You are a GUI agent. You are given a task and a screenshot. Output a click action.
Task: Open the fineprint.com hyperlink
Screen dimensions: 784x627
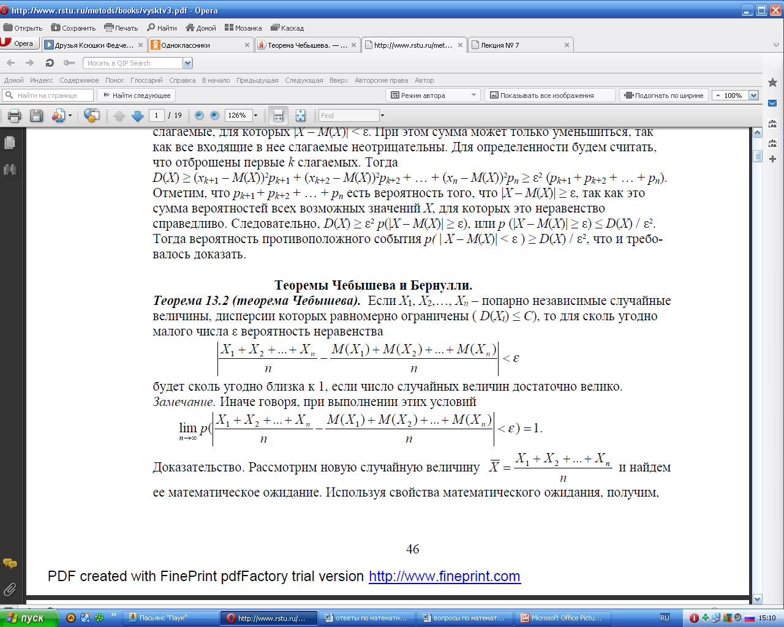[445, 577]
